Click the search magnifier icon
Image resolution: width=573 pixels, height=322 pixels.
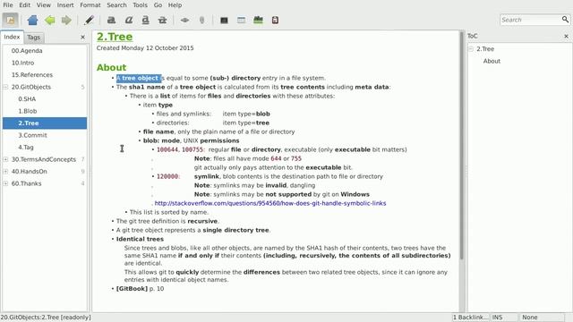(565, 20)
